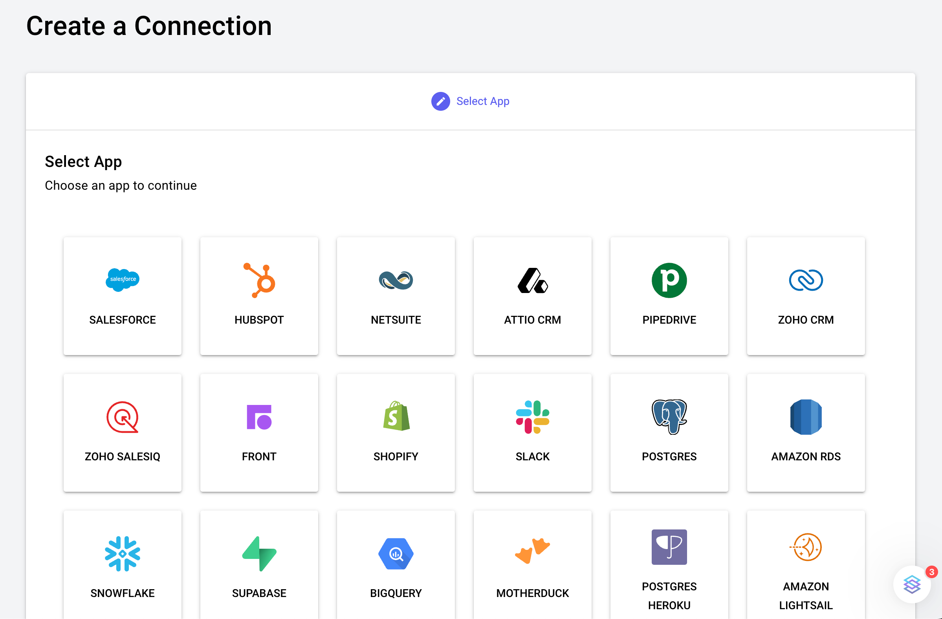Click the Select App step label
Image resolution: width=942 pixels, height=619 pixels.
pyautogui.click(x=482, y=101)
